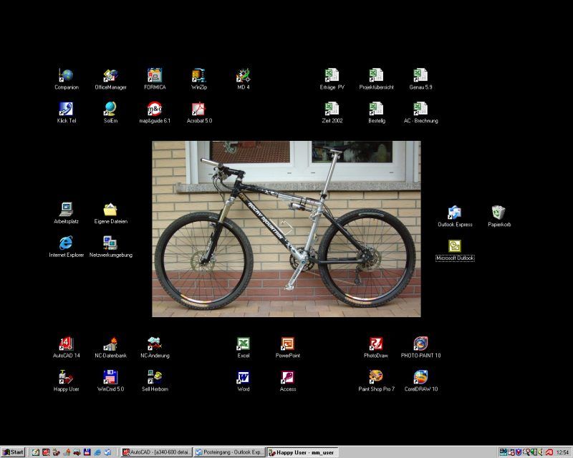Switch to the AutoCAD taskbar window
Viewport: 573px width, 458px height.
[x=156, y=452]
